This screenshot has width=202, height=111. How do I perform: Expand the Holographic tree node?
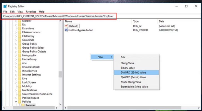(x=16, y=56)
